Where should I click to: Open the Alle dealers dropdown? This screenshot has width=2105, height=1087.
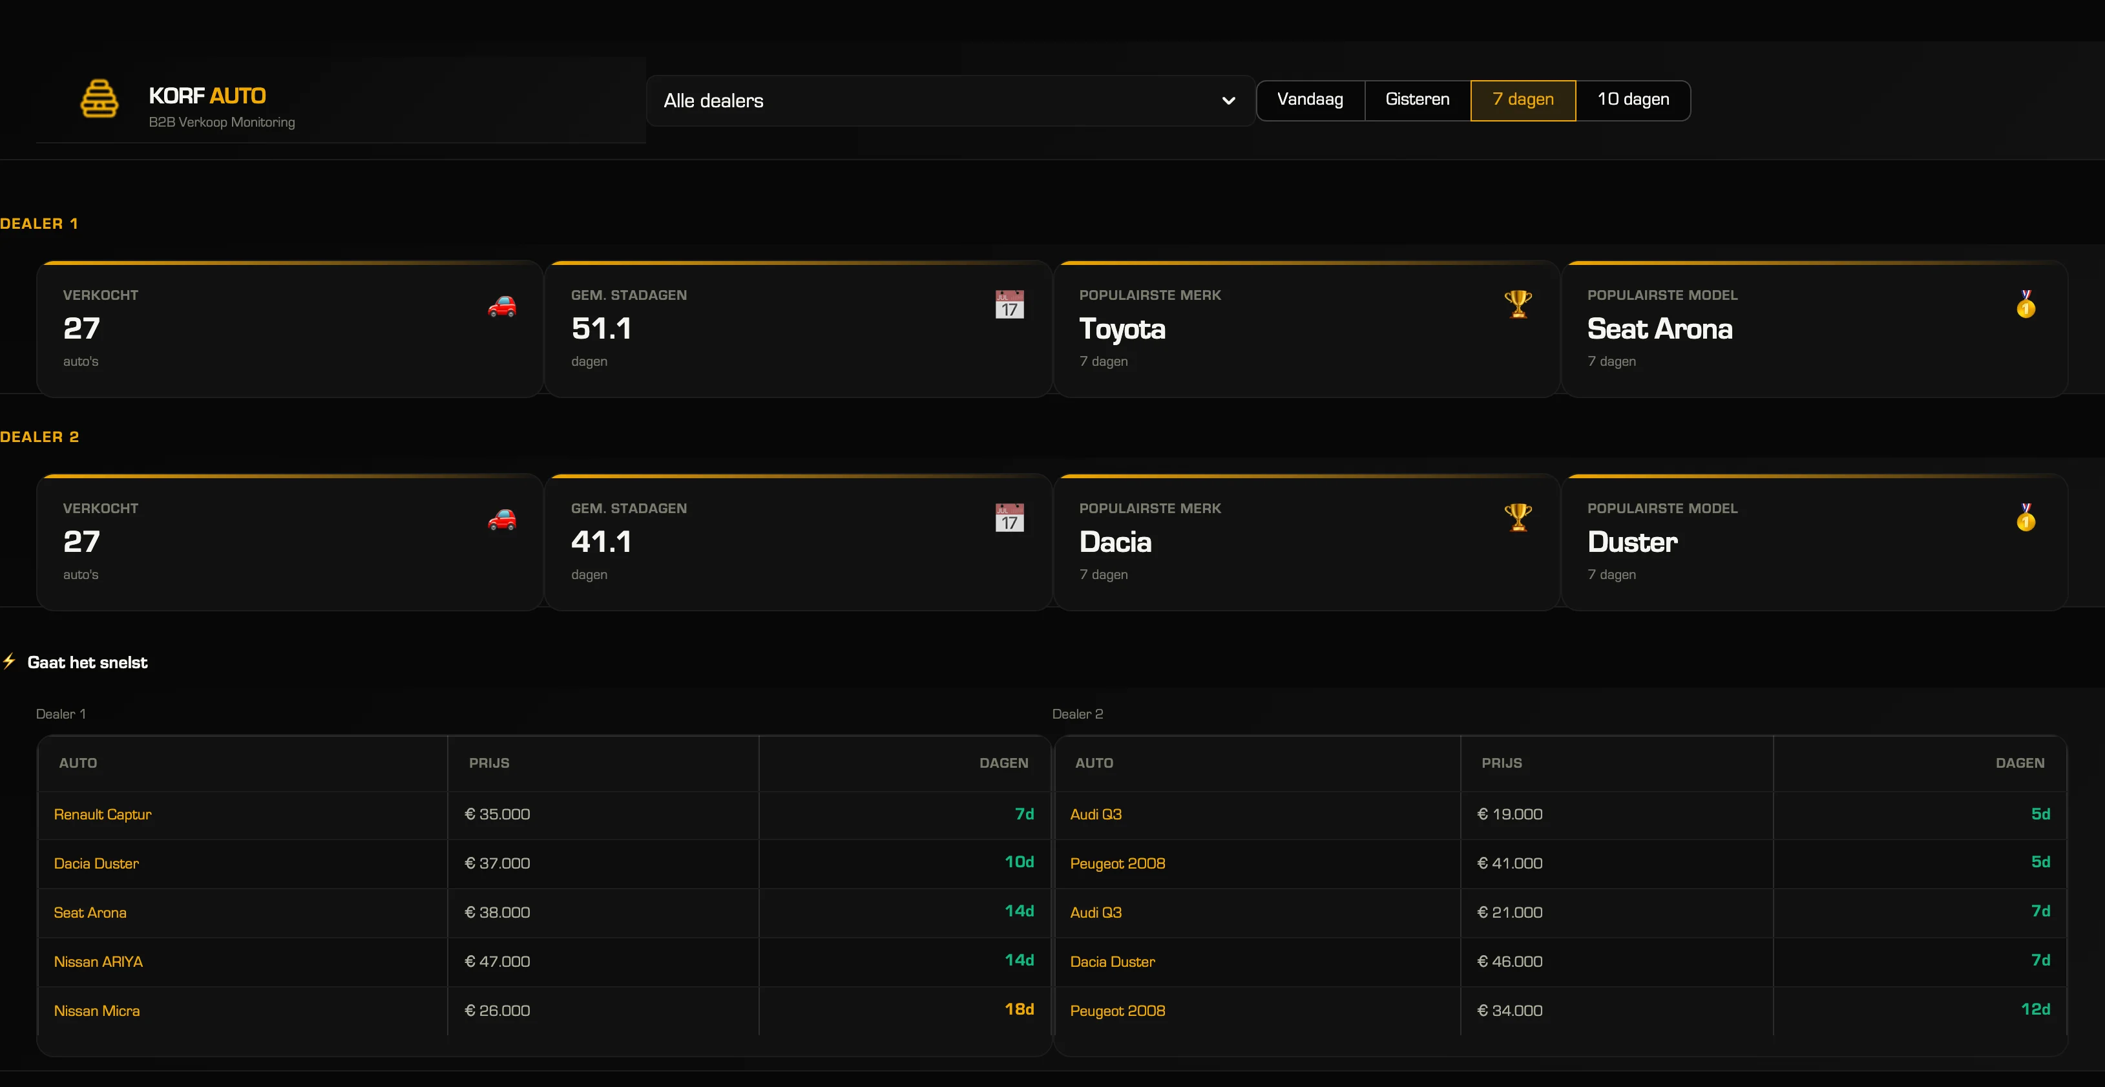[x=948, y=101]
